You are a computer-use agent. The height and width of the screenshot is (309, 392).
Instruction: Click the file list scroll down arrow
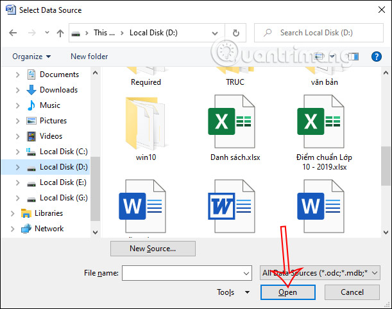pyautogui.click(x=386, y=233)
